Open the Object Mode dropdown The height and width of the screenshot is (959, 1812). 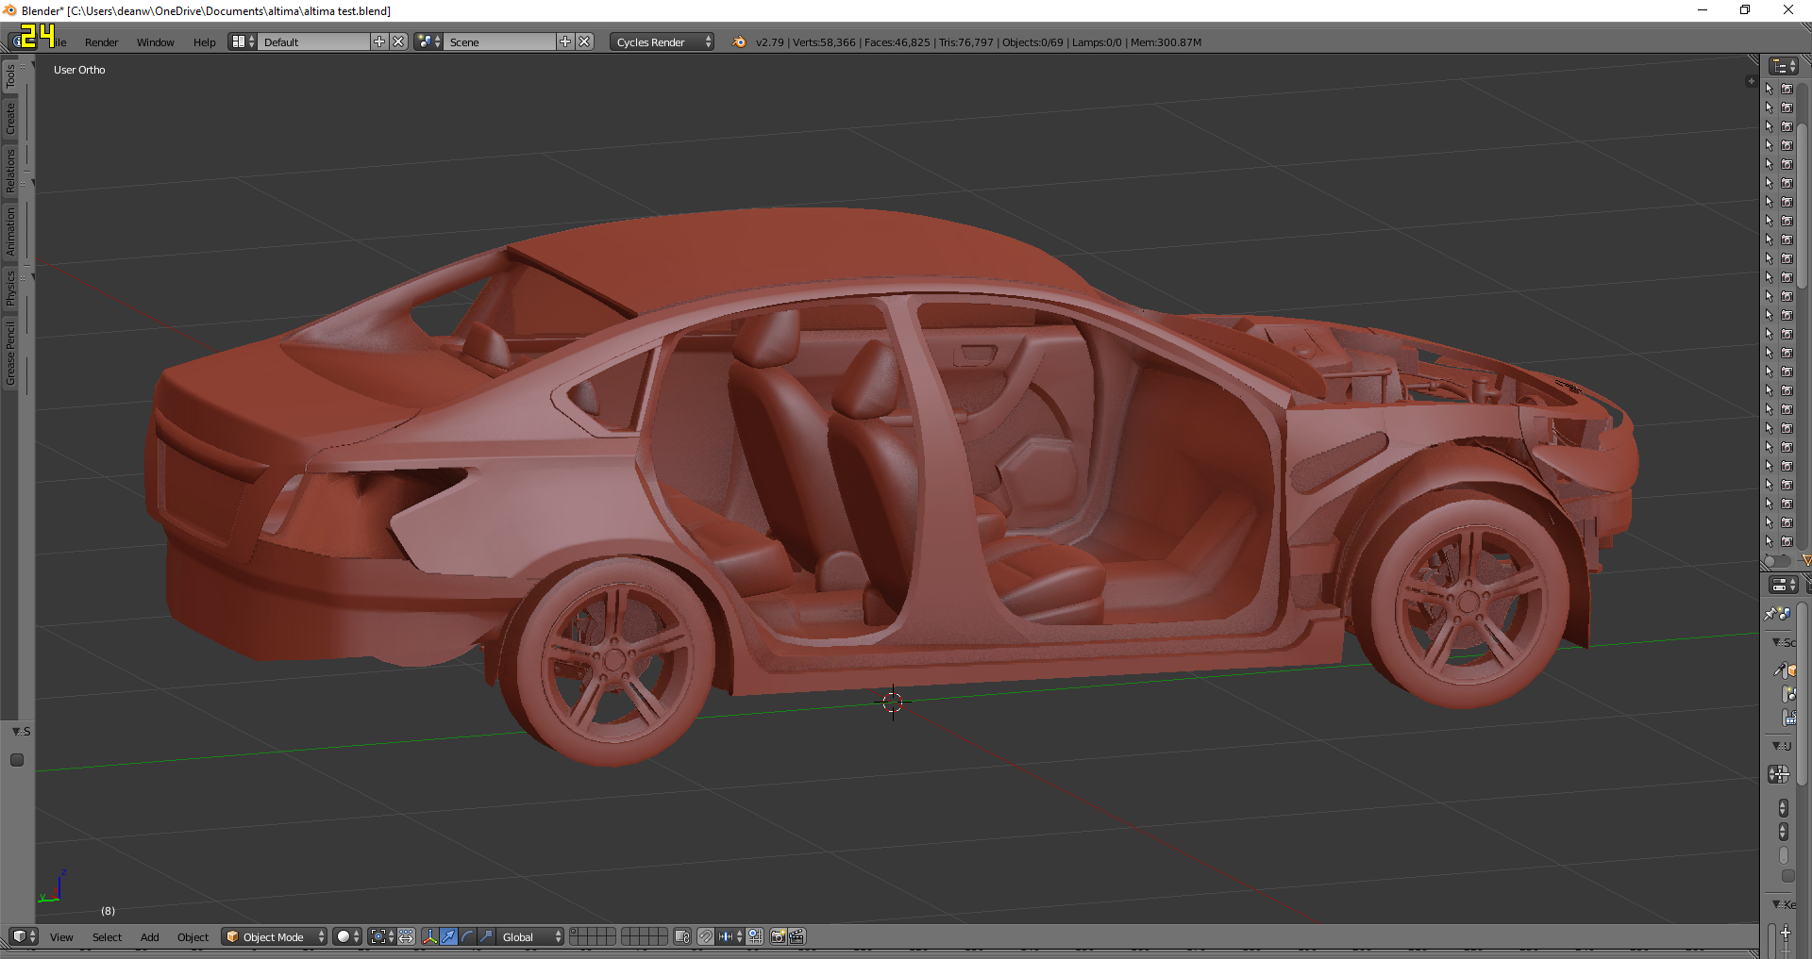click(x=275, y=937)
